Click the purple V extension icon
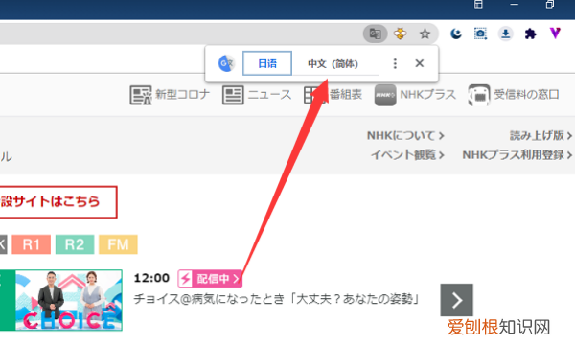The width and height of the screenshot is (575, 345). 555,34
